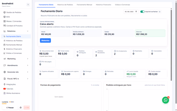This screenshot has width=177, height=111.
Task: Close the sidebar with the X button
Action: tap(28, 5)
